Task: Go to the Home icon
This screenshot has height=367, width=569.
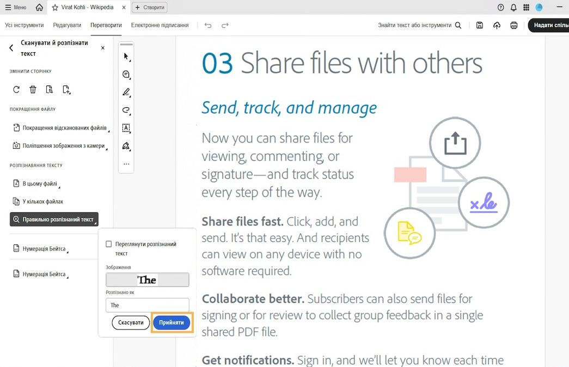Action: tap(39, 7)
